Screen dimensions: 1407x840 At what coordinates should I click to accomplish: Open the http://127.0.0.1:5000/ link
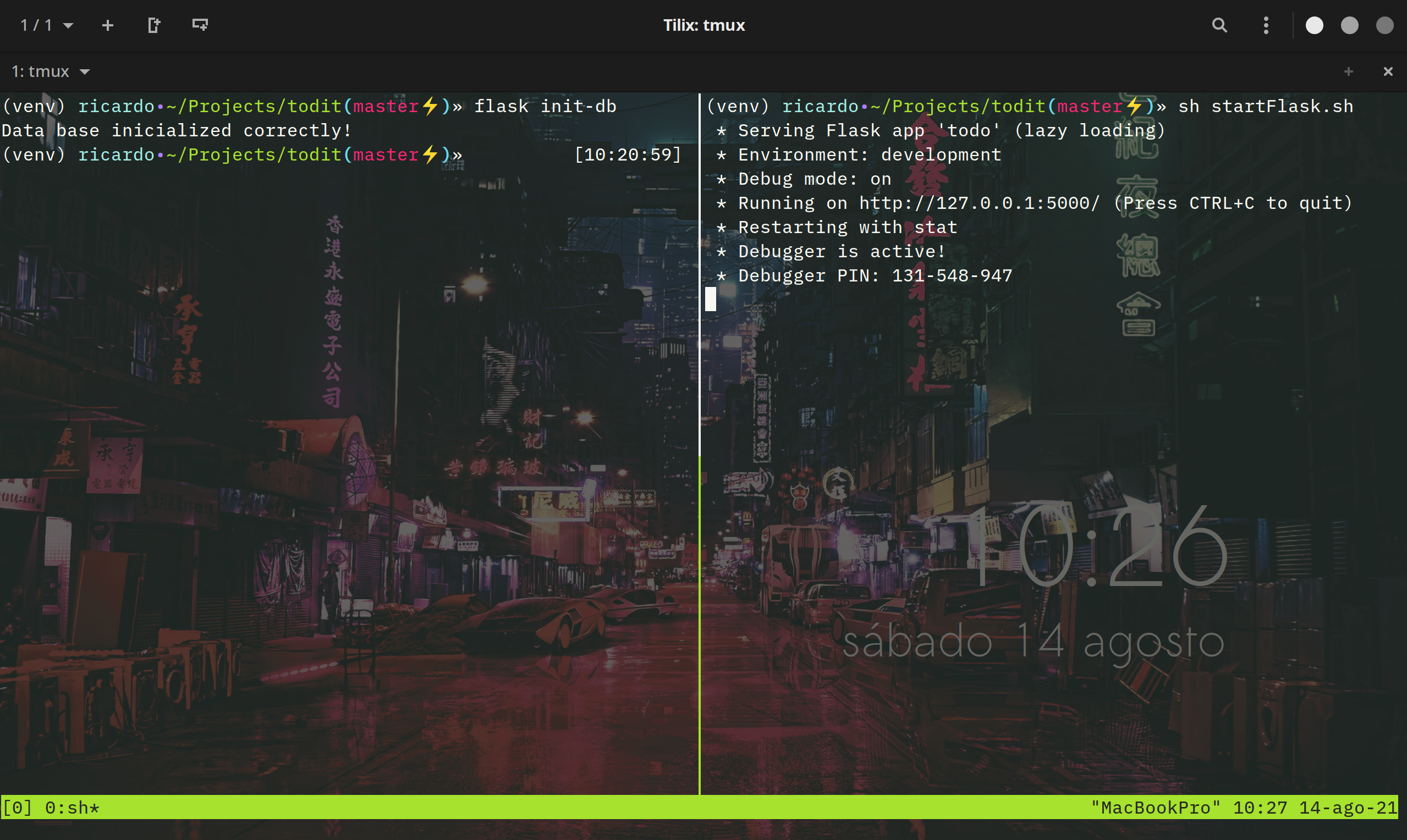[979, 203]
